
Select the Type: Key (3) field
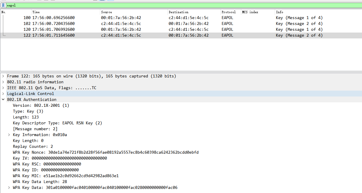(x=28, y=111)
